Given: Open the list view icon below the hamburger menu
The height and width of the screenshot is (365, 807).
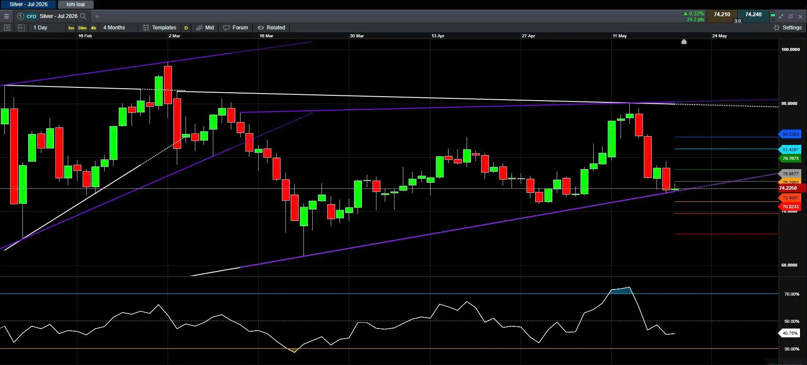Looking at the screenshot, I should click(7, 28).
